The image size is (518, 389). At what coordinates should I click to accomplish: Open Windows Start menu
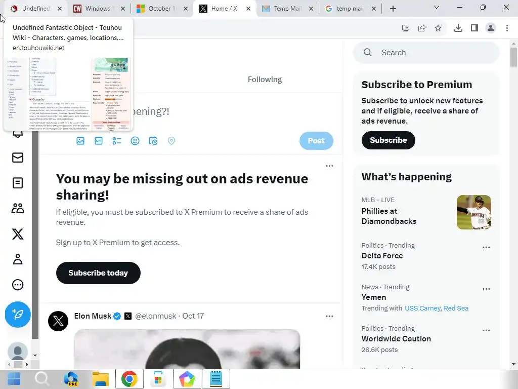pos(14,379)
